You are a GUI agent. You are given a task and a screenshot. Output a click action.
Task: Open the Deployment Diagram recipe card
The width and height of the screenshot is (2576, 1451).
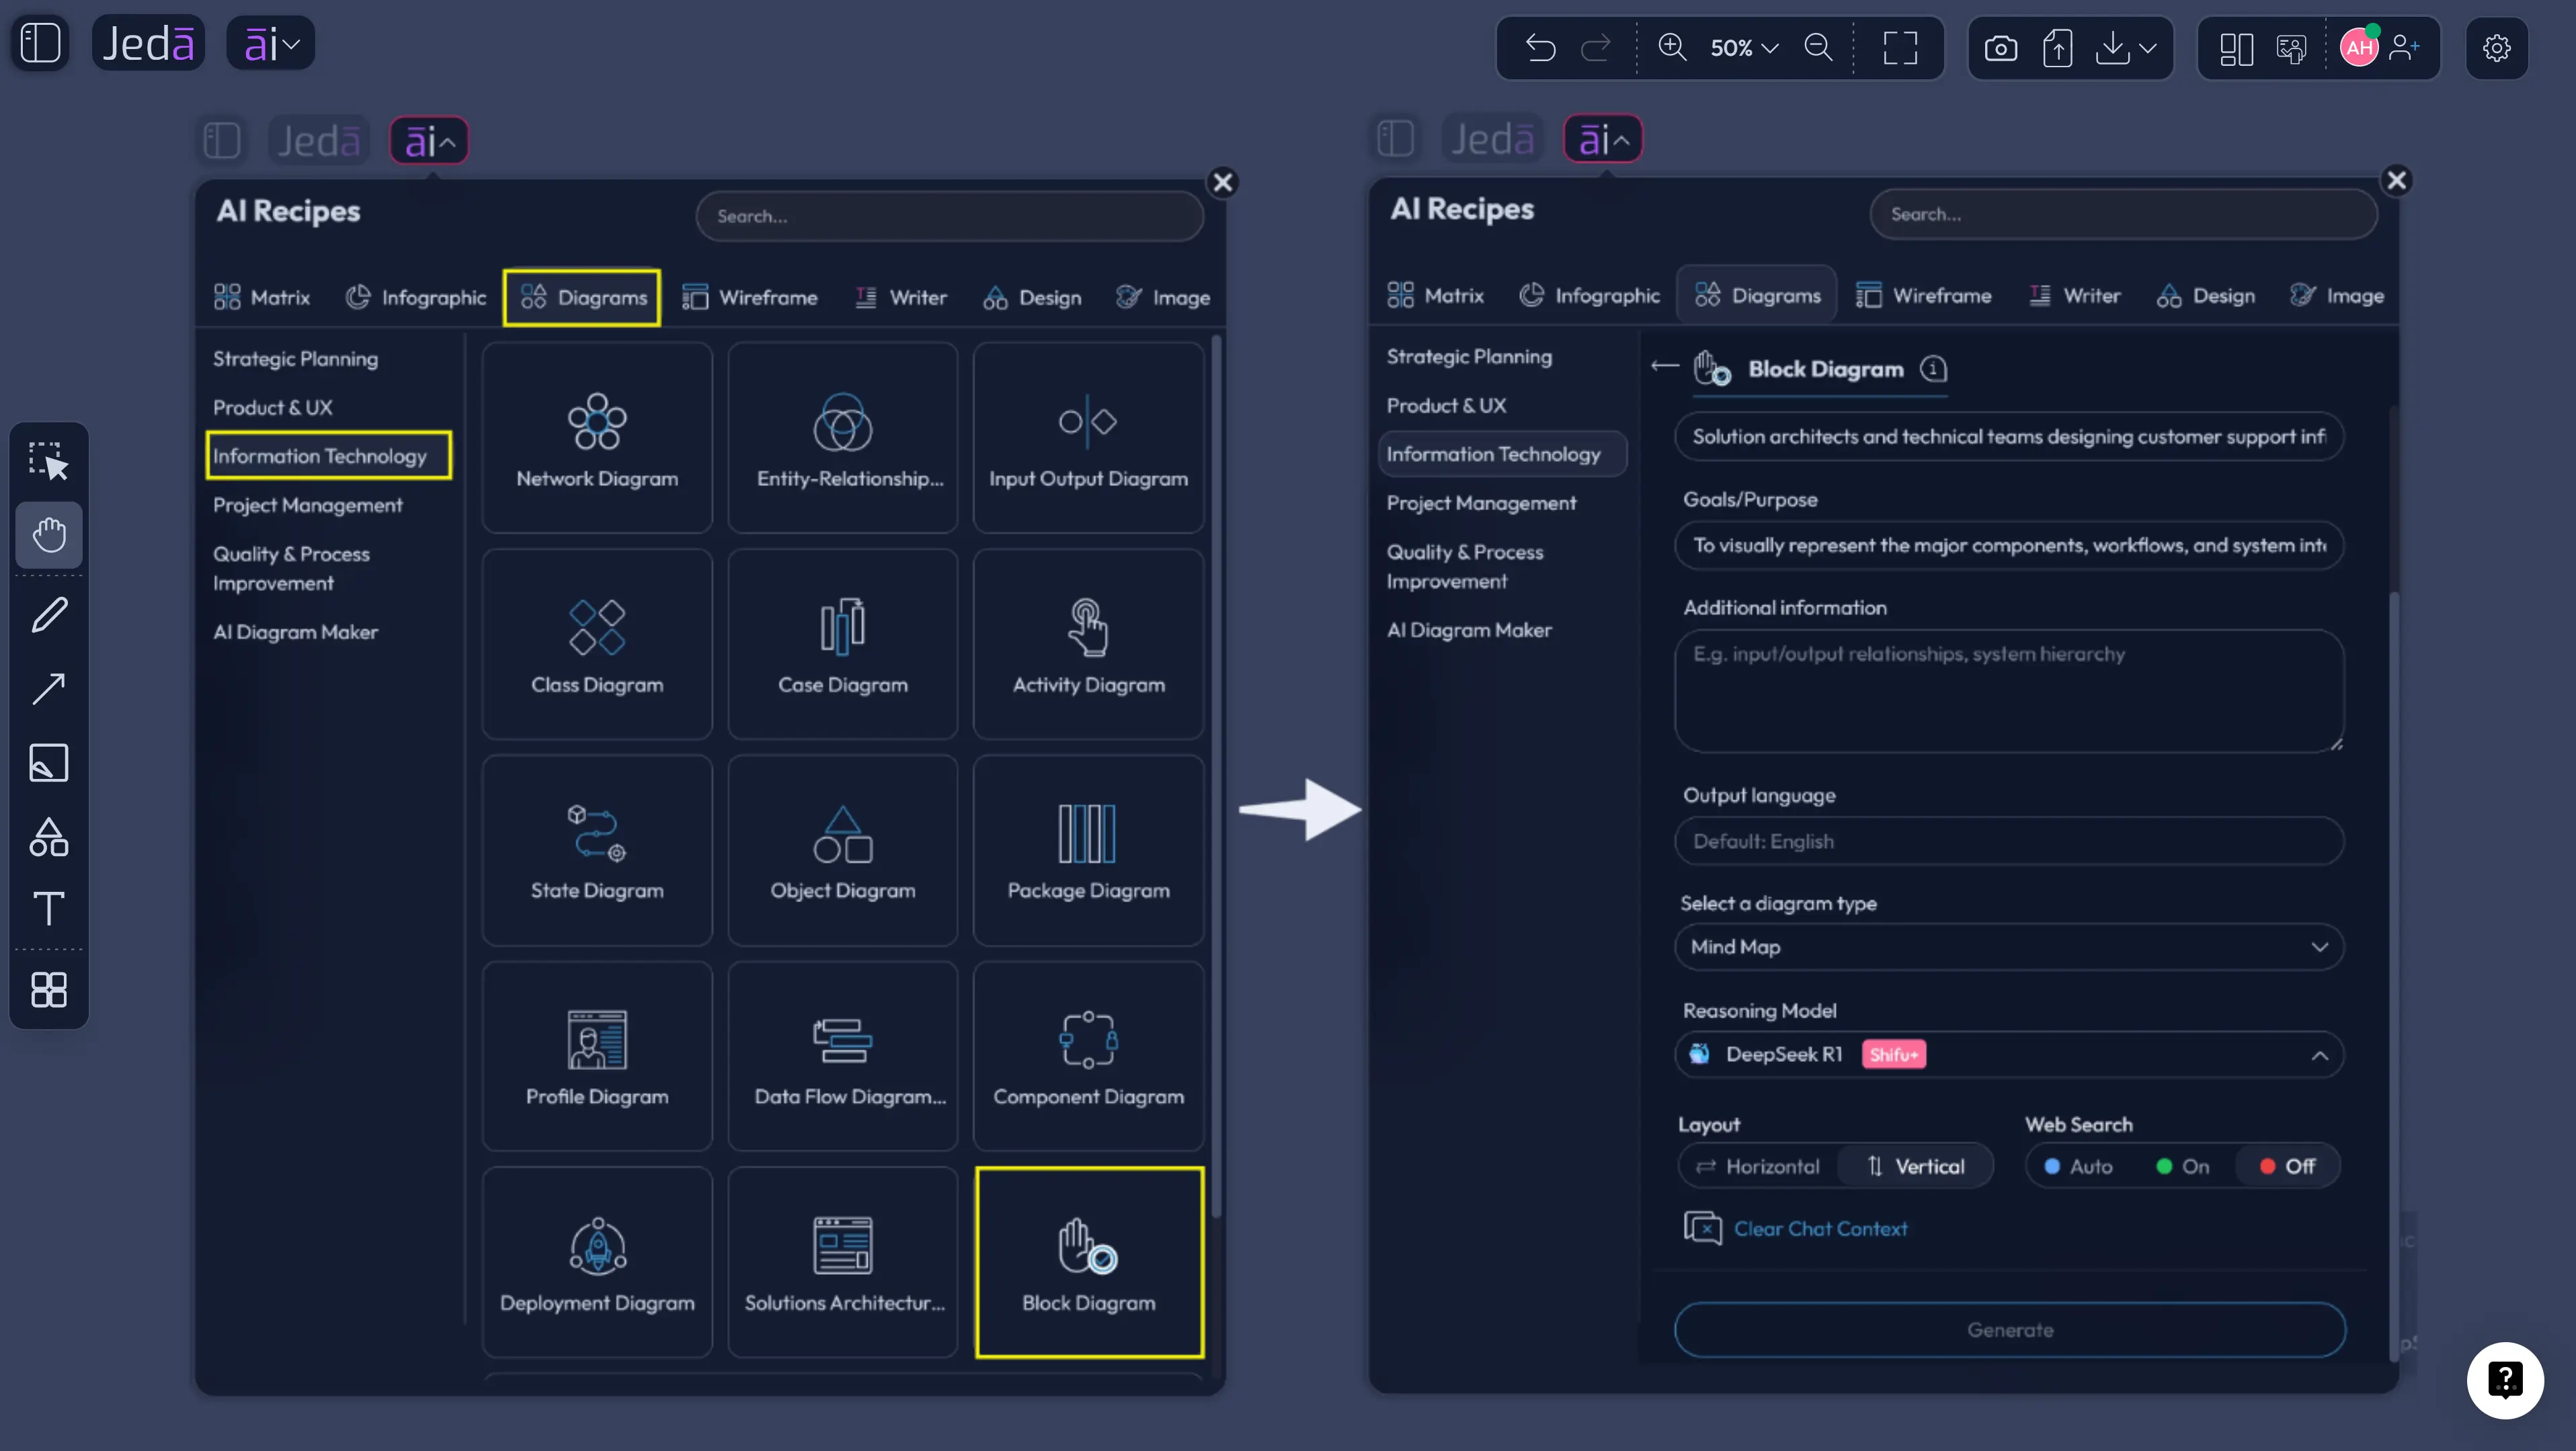tap(597, 1262)
